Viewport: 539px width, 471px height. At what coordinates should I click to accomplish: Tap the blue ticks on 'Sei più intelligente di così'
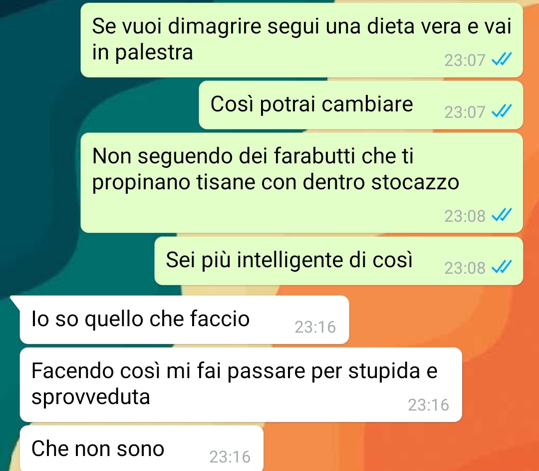tap(502, 267)
